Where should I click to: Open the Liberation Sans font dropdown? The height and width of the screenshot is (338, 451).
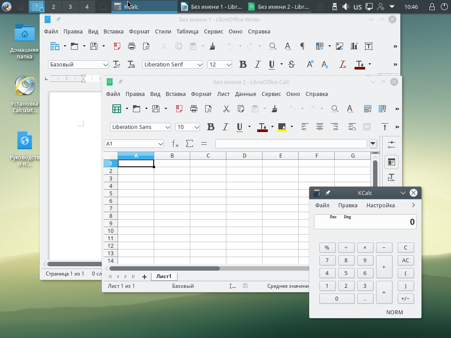167,127
